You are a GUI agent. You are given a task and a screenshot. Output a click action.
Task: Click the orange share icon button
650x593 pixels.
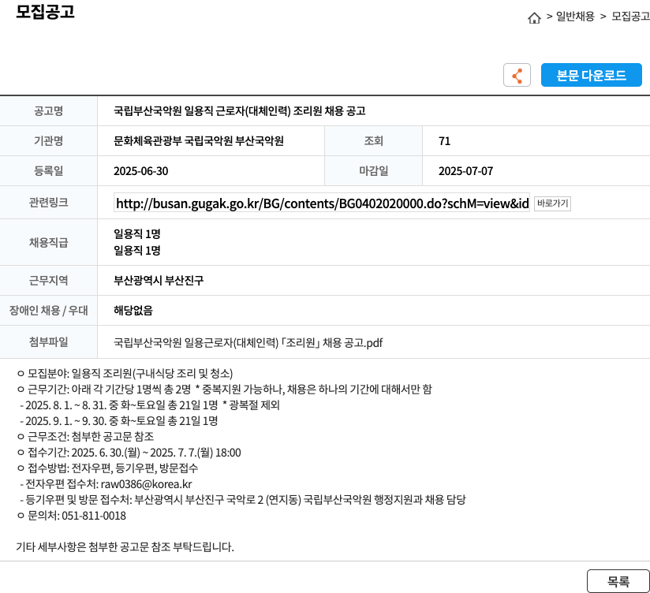517,75
